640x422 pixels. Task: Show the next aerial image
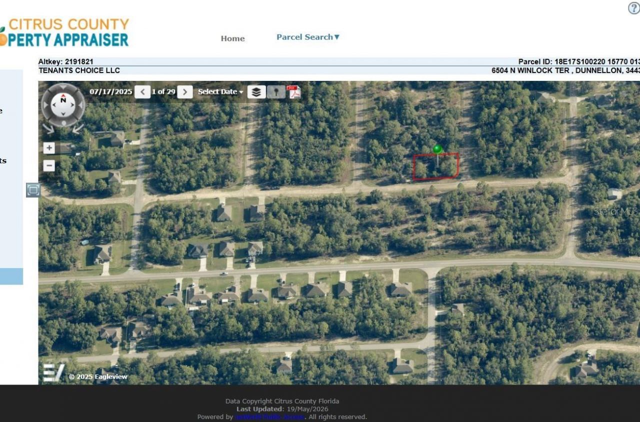coord(185,92)
